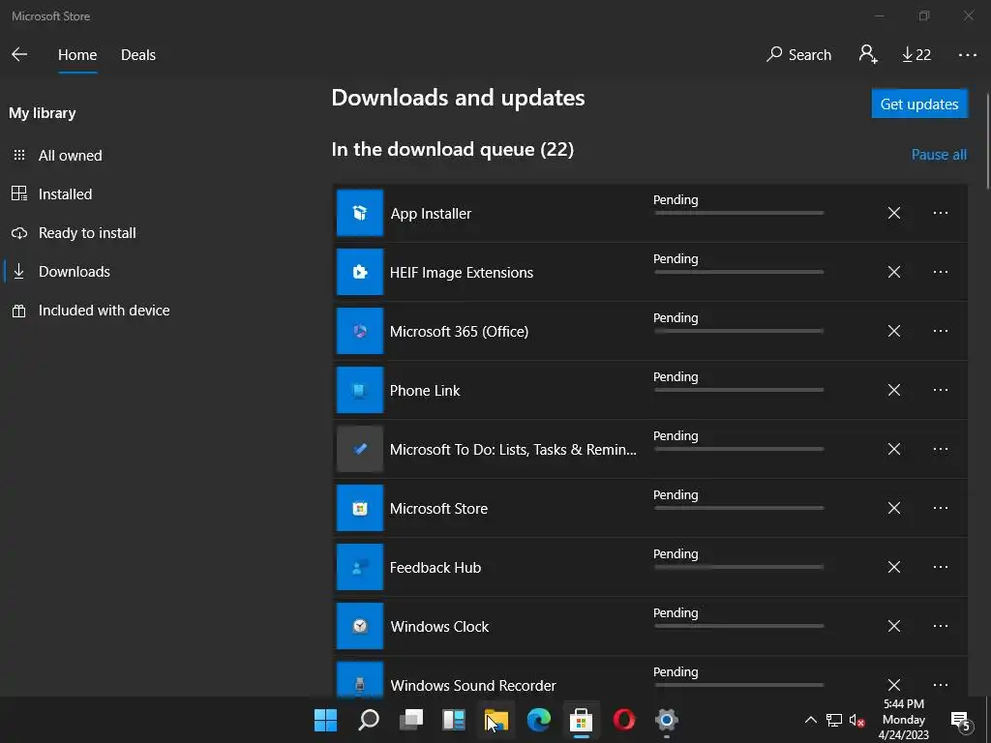Cancel the Windows Clock download
991x743 pixels.
pyautogui.click(x=893, y=626)
